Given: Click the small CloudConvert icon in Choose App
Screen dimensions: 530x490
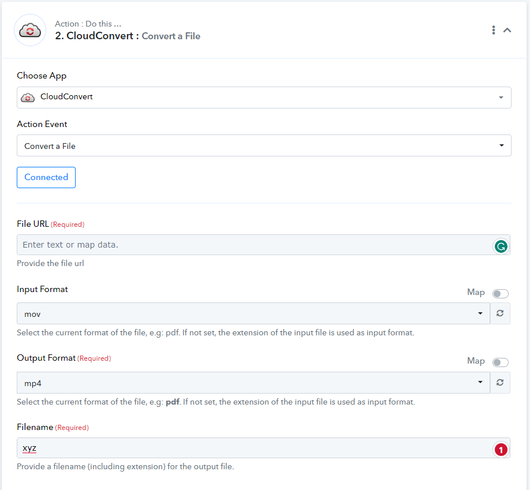Looking at the screenshot, I should (x=28, y=98).
